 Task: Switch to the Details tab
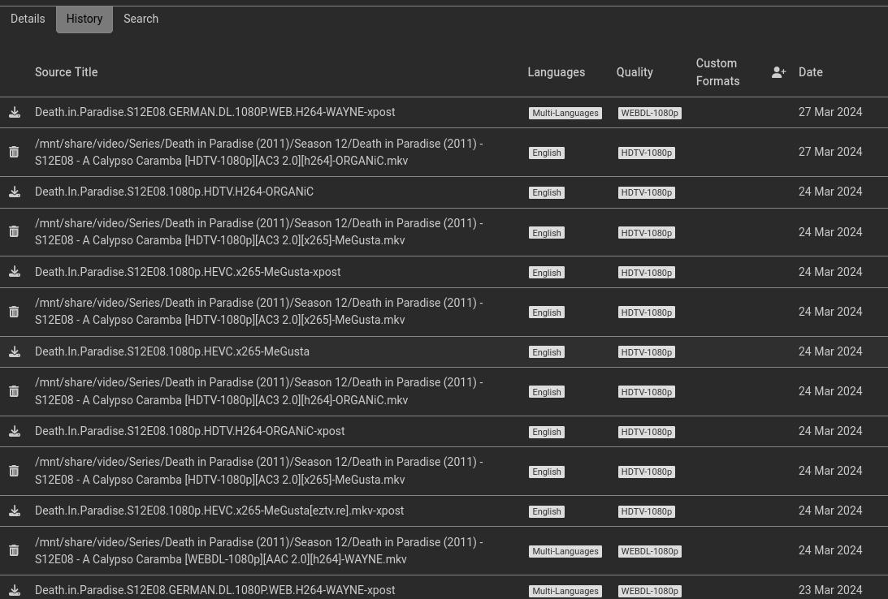[28, 19]
